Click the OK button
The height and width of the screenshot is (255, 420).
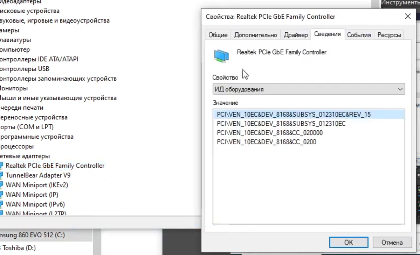348,243
